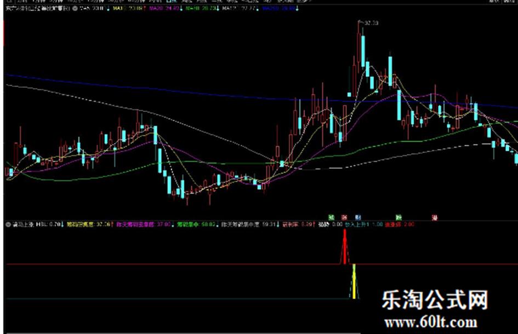Click the magenta MA20 value label
518x334 pixels.
[166, 8]
